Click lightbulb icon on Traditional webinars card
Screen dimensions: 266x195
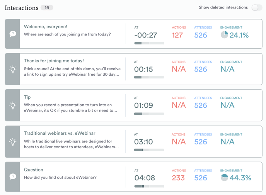pyautogui.click(x=13, y=142)
